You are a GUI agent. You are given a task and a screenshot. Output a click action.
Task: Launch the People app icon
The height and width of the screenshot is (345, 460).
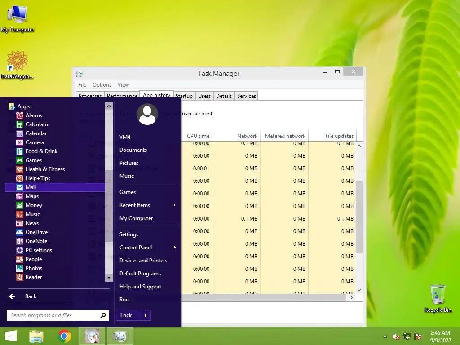20,259
